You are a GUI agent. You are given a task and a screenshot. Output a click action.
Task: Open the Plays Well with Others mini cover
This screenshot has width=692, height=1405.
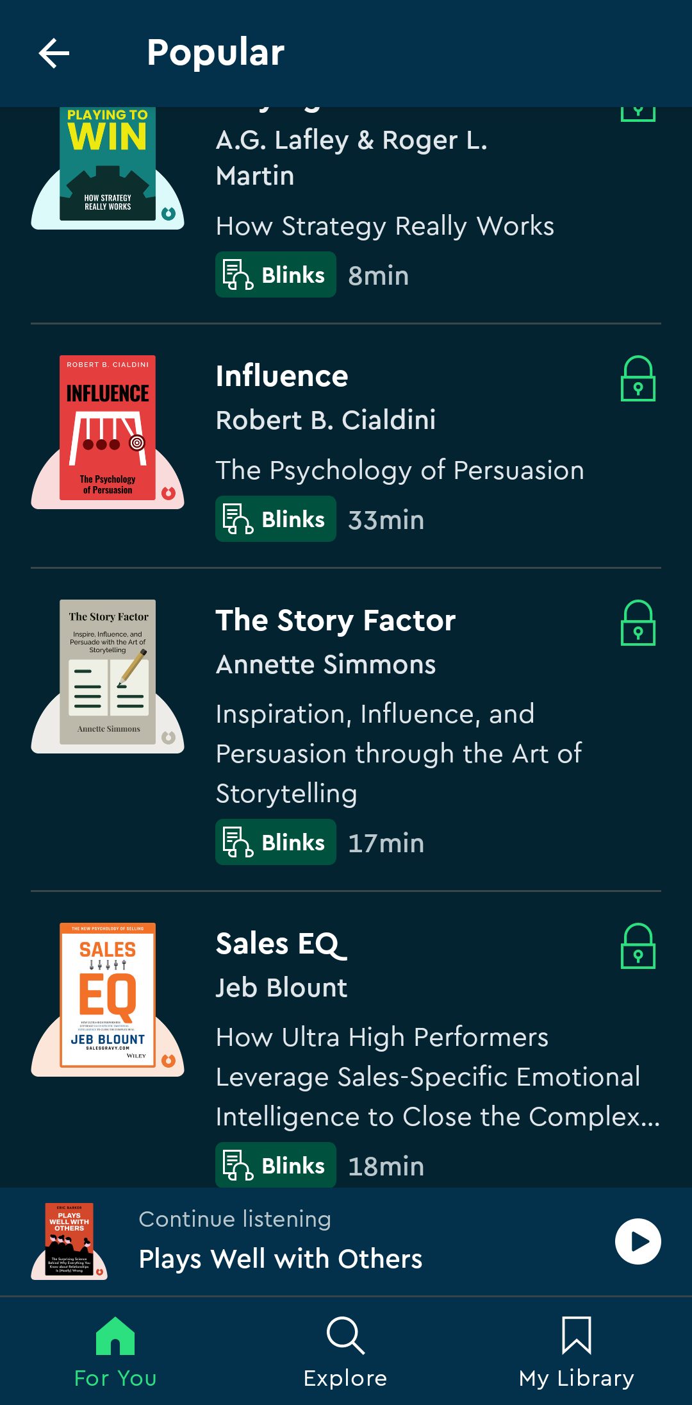[x=69, y=1240]
